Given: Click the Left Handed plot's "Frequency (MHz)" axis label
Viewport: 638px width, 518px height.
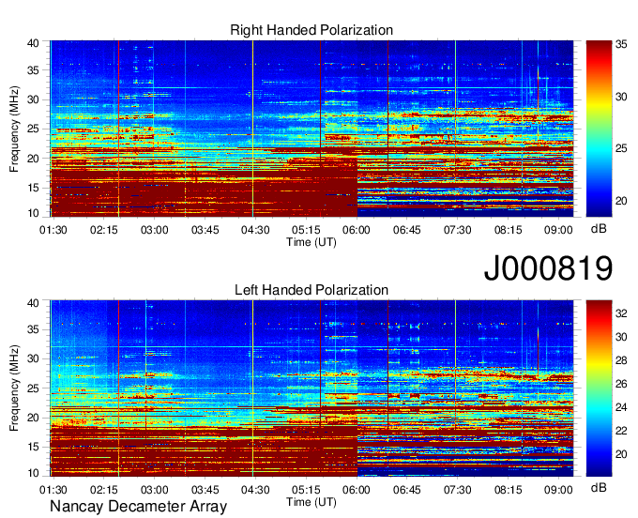Looking at the screenshot, I should [x=14, y=388].
